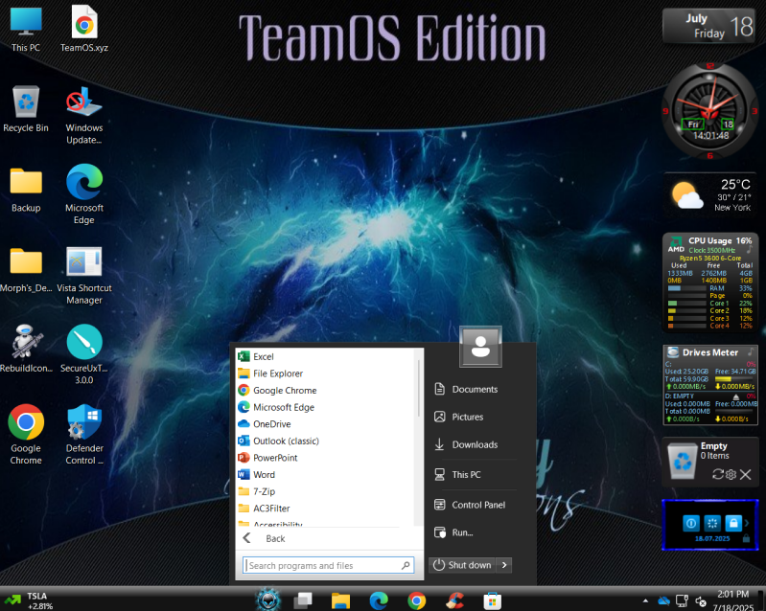Expand the Shut down options arrow

pyautogui.click(x=504, y=565)
